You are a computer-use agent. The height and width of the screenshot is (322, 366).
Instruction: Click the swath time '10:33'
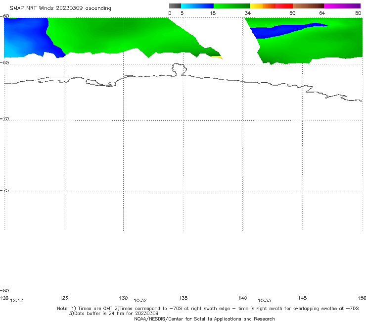click(264, 301)
